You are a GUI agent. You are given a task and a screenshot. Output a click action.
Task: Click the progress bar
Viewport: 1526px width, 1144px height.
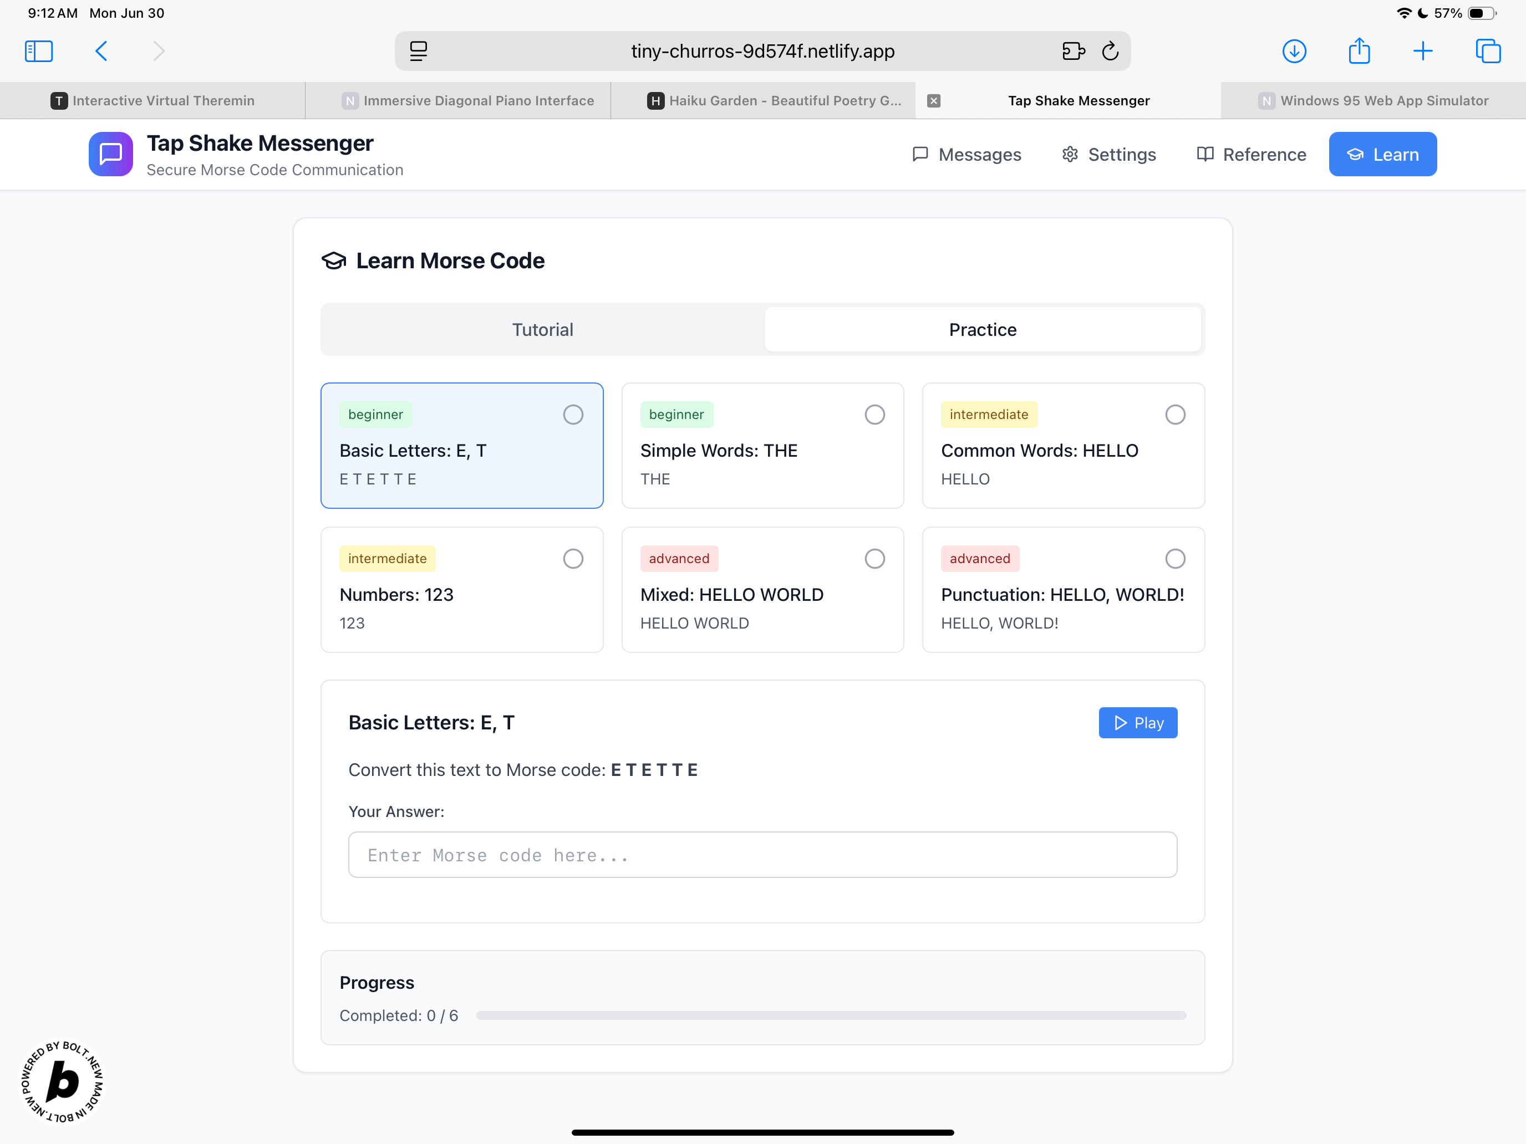(831, 1015)
